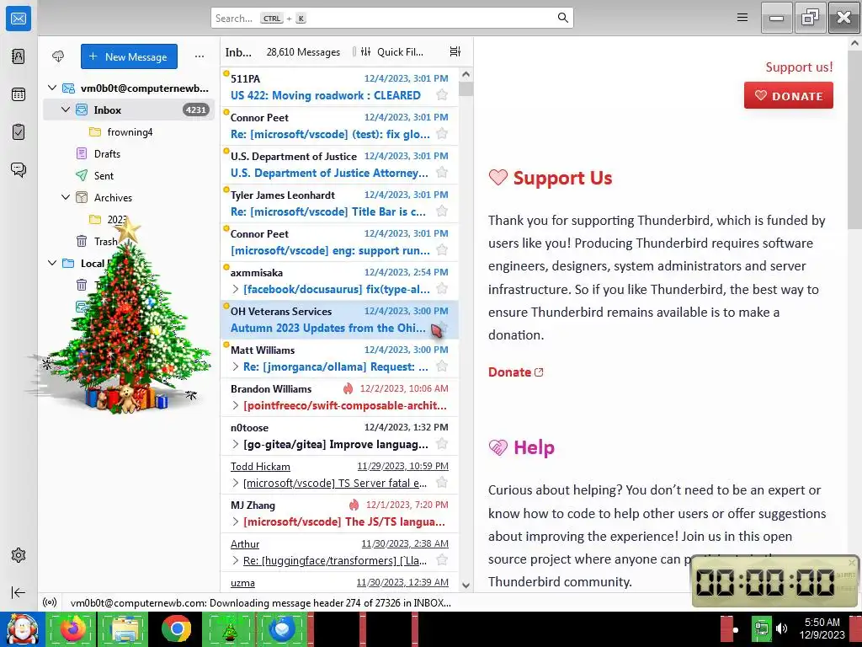Screen dimensions: 862x647
Task: Select the Inbox folder
Action: 129,110
